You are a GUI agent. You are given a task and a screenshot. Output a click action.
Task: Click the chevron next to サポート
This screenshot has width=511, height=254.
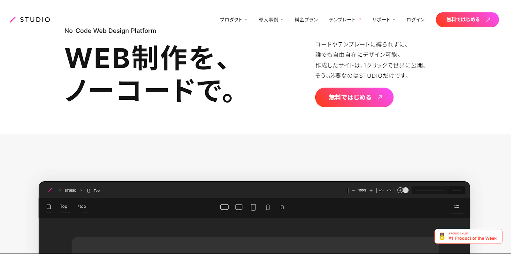click(394, 20)
